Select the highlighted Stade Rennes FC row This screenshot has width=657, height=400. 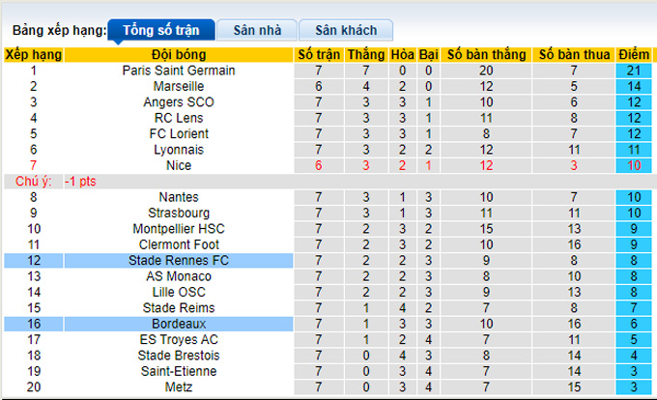click(x=179, y=261)
